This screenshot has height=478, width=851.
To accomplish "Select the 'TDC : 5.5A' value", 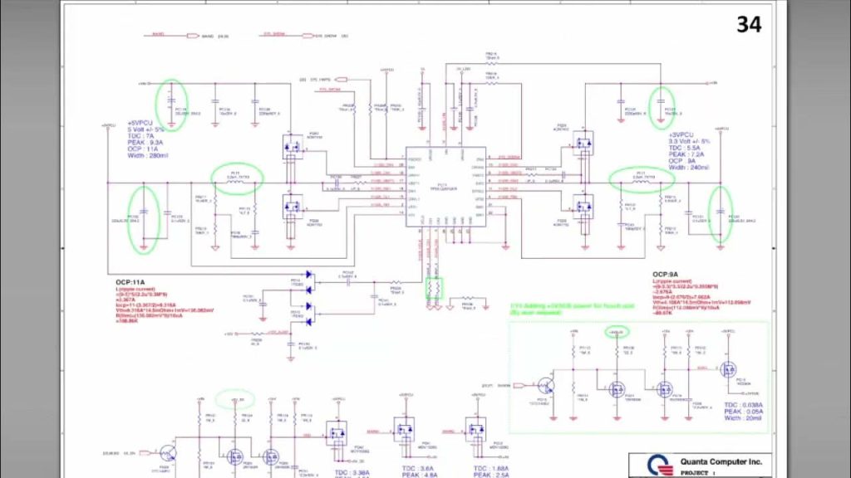I will tap(685, 148).
